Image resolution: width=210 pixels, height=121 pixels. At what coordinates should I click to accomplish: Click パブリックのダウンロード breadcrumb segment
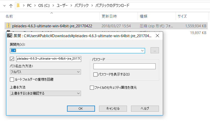click(x=112, y=6)
